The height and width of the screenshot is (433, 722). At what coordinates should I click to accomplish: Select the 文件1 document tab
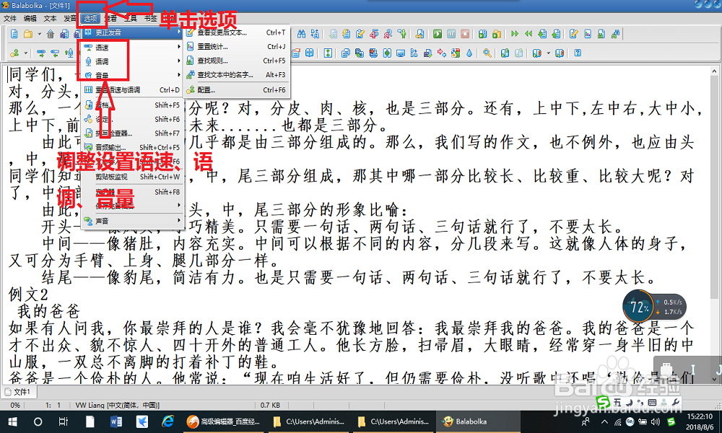19,392
